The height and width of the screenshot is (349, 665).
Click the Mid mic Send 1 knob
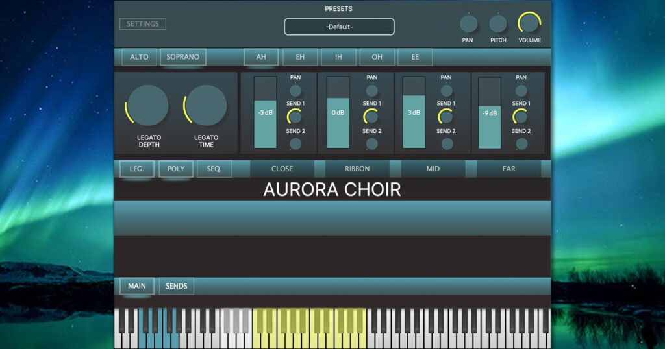tap(445, 117)
